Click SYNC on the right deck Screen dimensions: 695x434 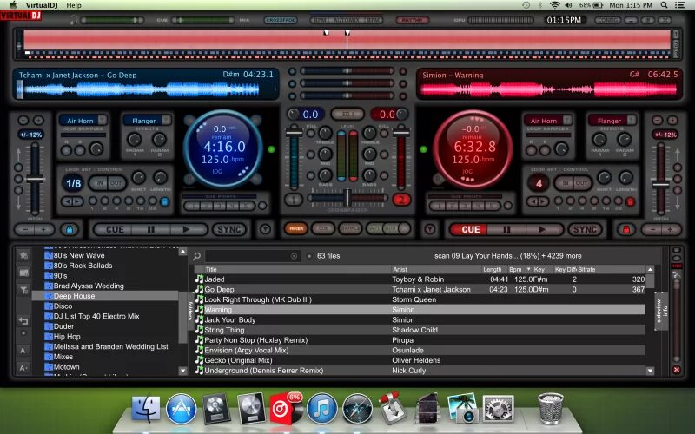(x=585, y=229)
